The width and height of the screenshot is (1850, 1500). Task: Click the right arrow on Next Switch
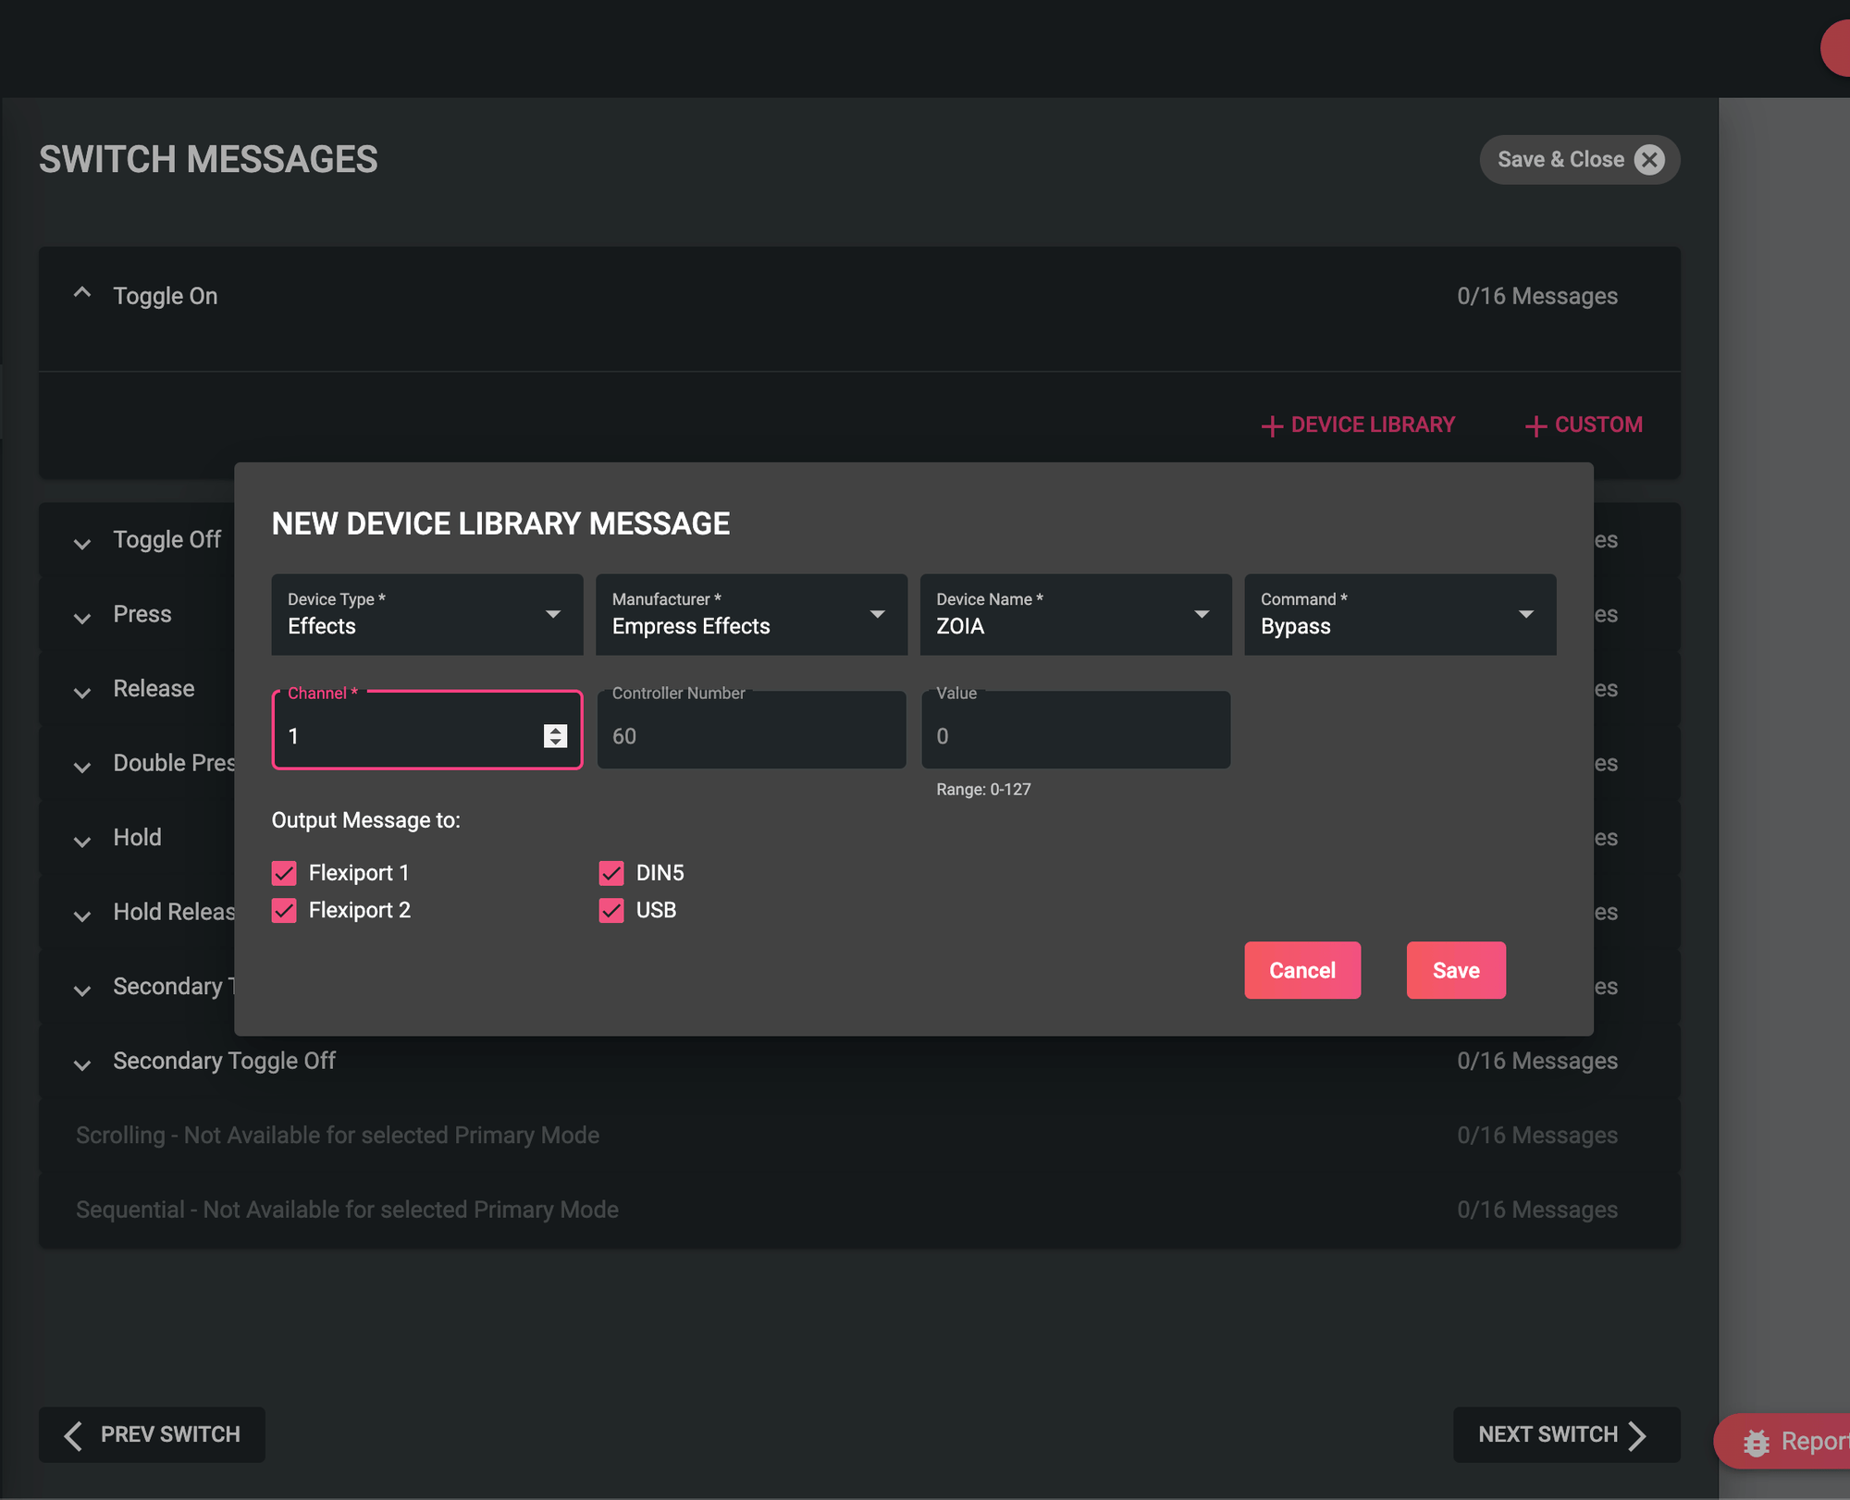coord(1637,1435)
